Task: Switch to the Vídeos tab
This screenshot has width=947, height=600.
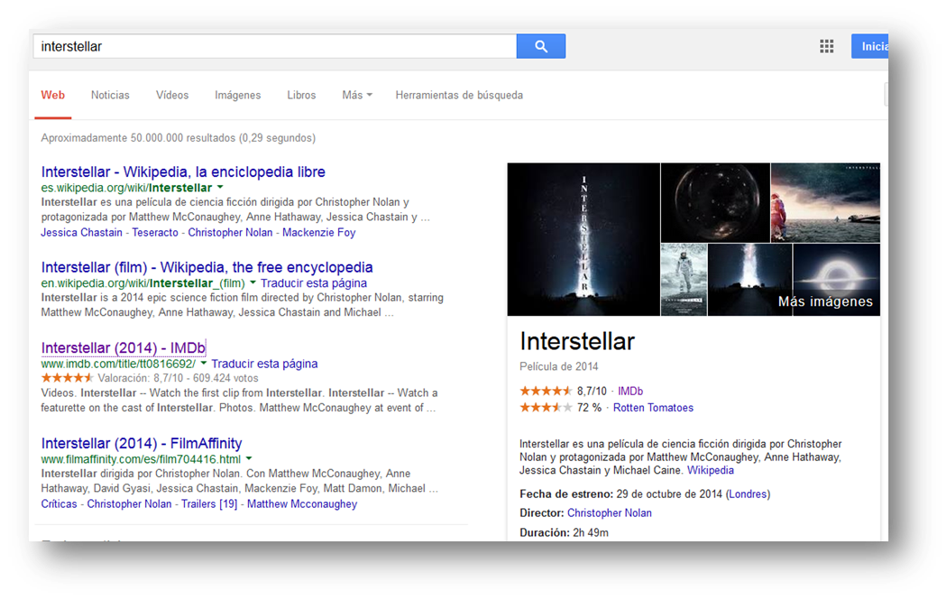Action: (172, 95)
